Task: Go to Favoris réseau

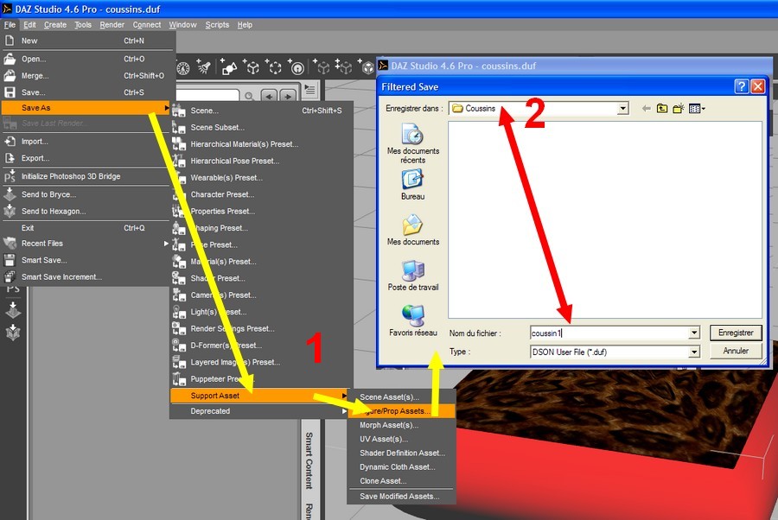Action: coord(413,320)
